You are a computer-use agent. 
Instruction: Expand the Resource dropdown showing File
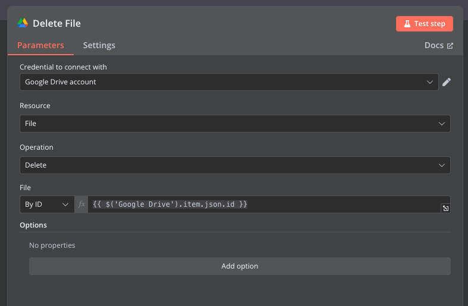[x=235, y=124]
